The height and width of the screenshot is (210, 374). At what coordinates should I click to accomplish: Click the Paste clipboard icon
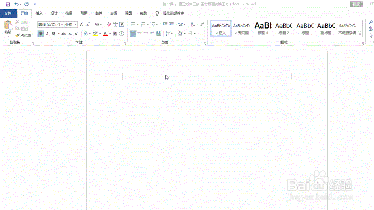pyautogui.click(x=8, y=25)
